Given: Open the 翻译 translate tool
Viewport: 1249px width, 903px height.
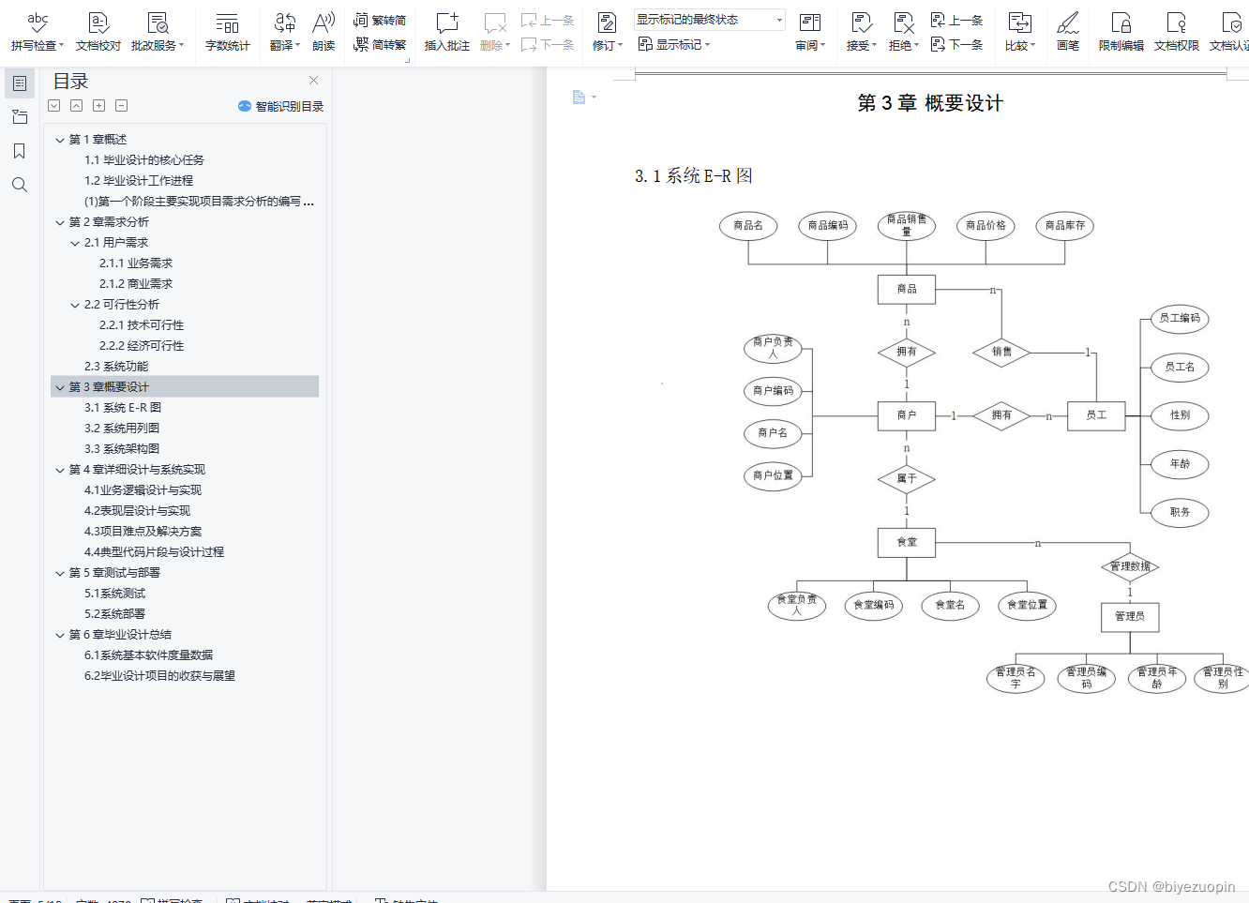Looking at the screenshot, I should click(x=284, y=31).
